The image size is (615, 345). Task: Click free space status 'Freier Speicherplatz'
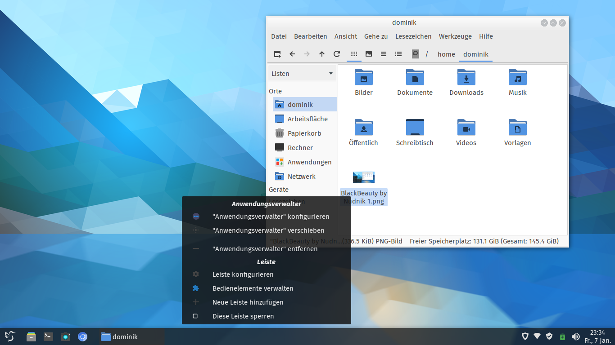tap(484, 241)
